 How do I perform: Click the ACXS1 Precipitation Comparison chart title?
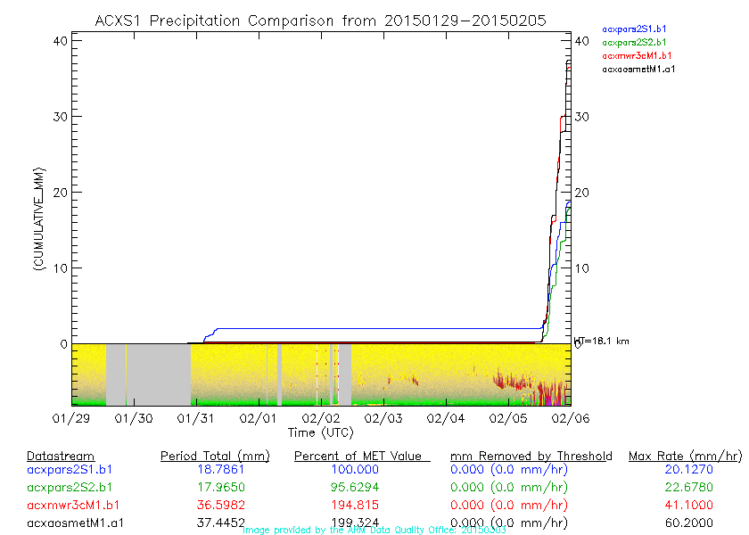click(320, 20)
